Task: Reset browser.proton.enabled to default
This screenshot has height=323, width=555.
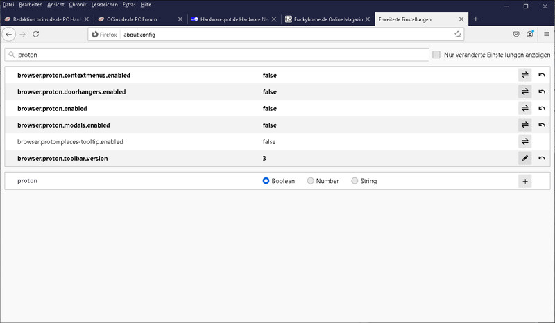Action: point(542,108)
